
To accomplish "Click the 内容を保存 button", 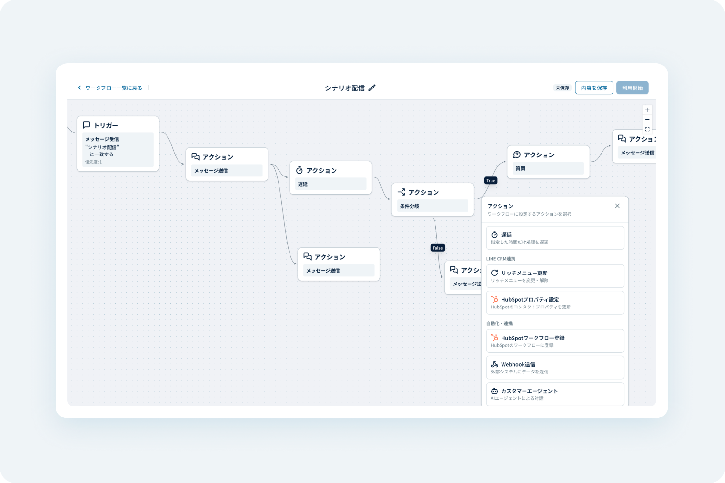I will coord(594,88).
